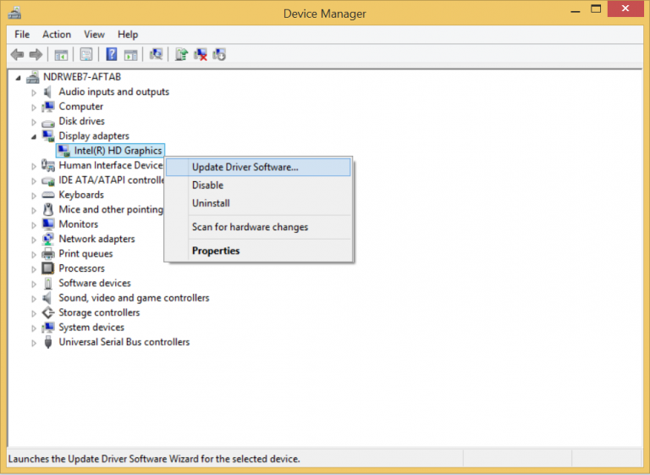Click the Forward arrow in the toolbar
Viewport: 650px width, 475px height.
coord(36,55)
